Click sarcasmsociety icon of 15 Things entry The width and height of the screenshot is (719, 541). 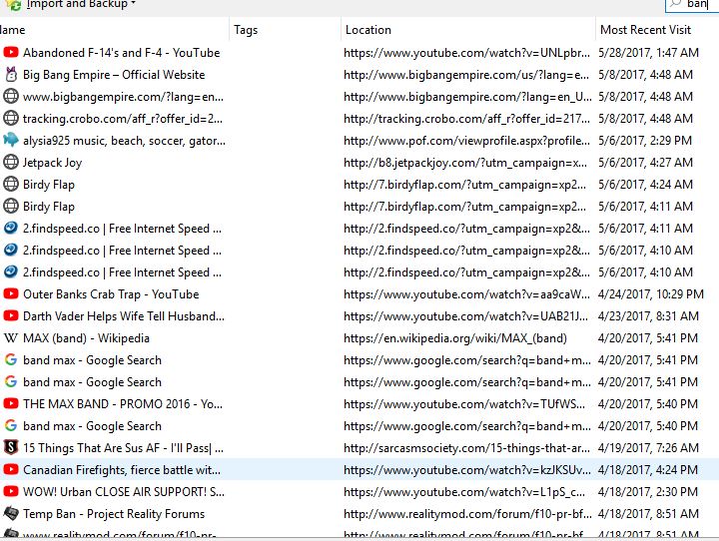click(x=11, y=447)
